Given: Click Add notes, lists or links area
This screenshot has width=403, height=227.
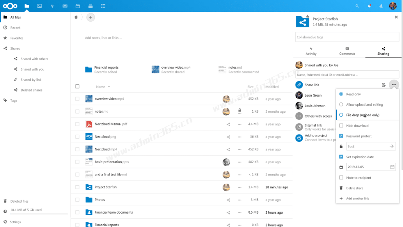Looking at the screenshot, I should [104, 38].
